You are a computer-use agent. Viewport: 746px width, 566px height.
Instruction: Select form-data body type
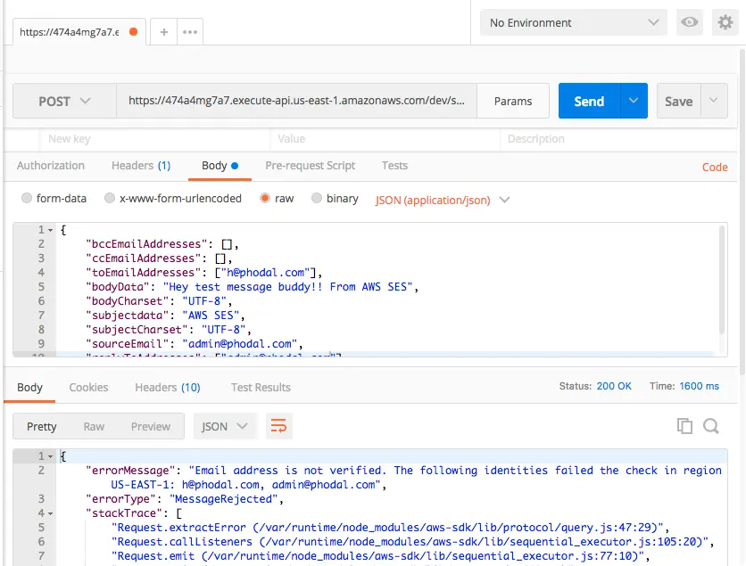(x=26, y=198)
